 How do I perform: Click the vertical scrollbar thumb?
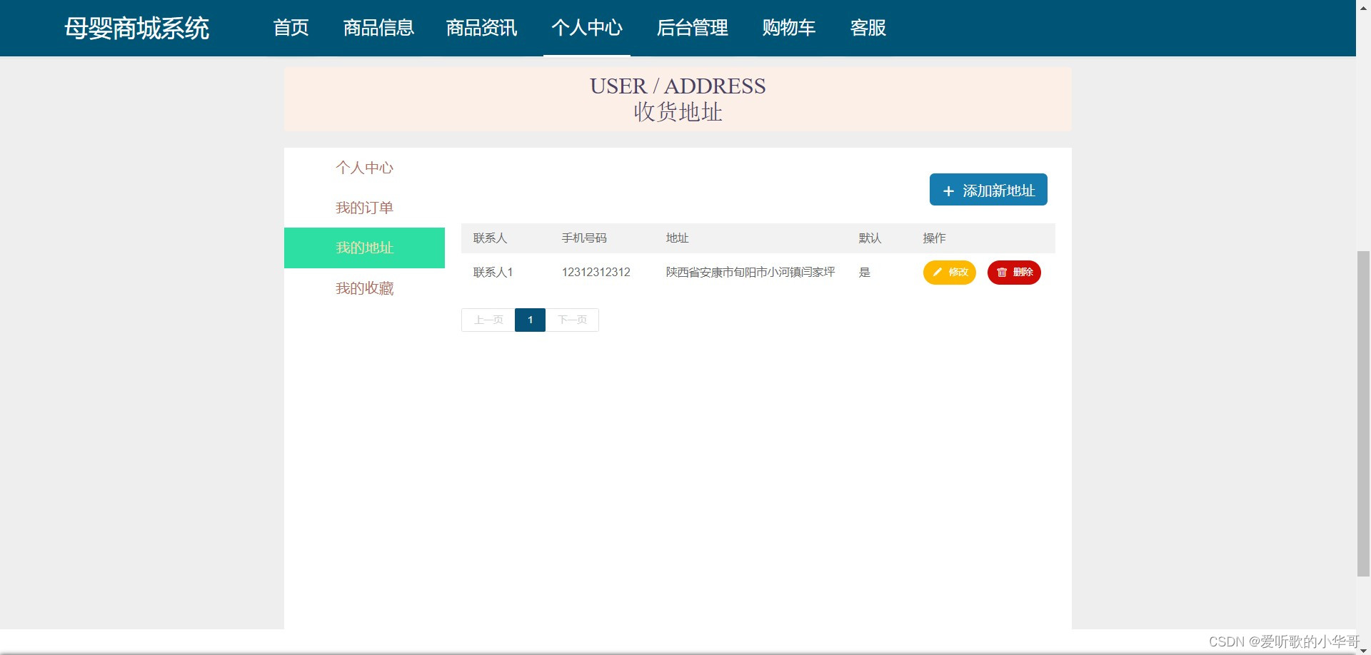[1363, 414]
